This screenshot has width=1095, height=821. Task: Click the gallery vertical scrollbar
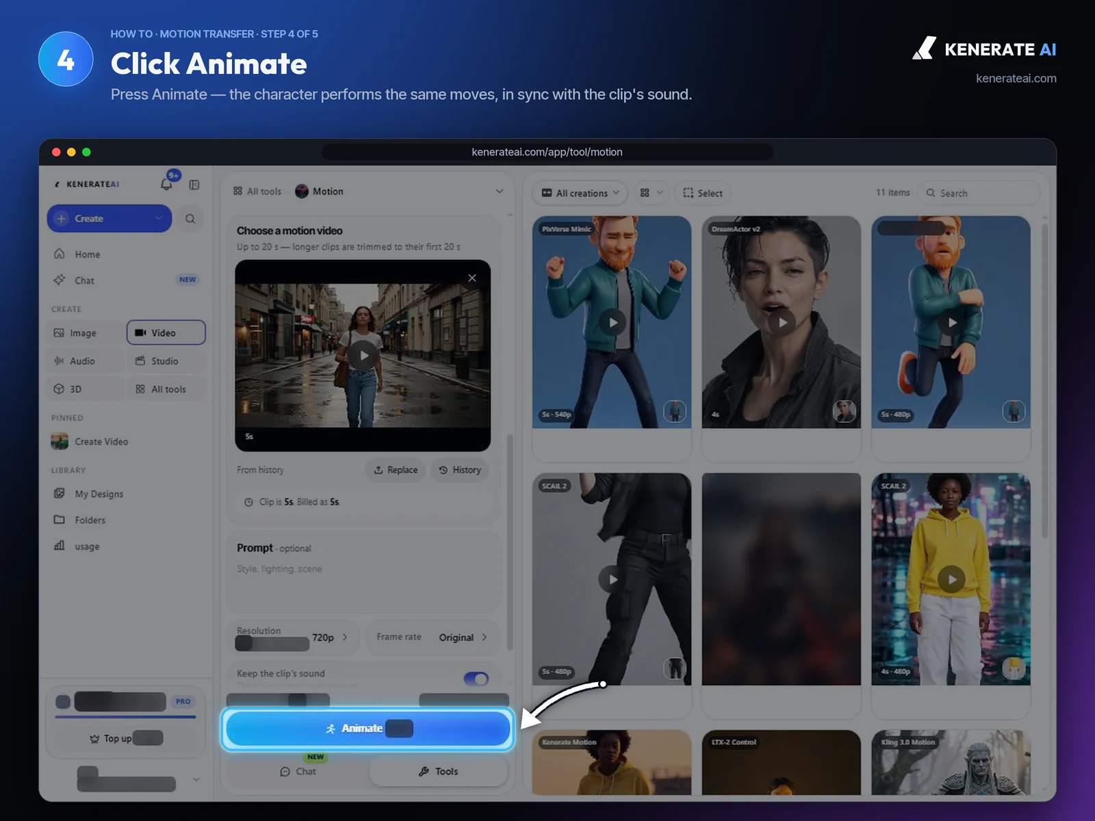coord(1044,380)
